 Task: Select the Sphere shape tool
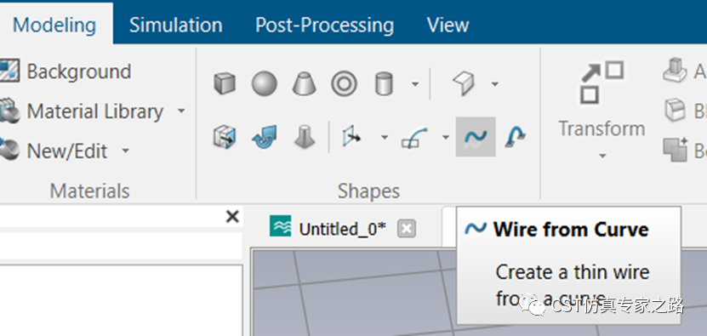pos(265,84)
